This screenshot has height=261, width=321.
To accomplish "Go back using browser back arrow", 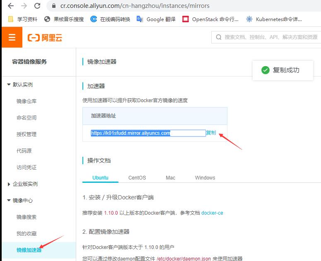I will [x=11, y=6].
